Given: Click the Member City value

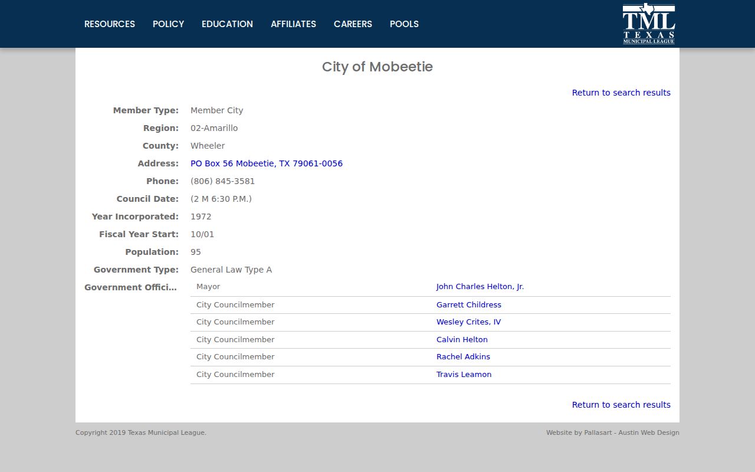Looking at the screenshot, I should click(216, 110).
